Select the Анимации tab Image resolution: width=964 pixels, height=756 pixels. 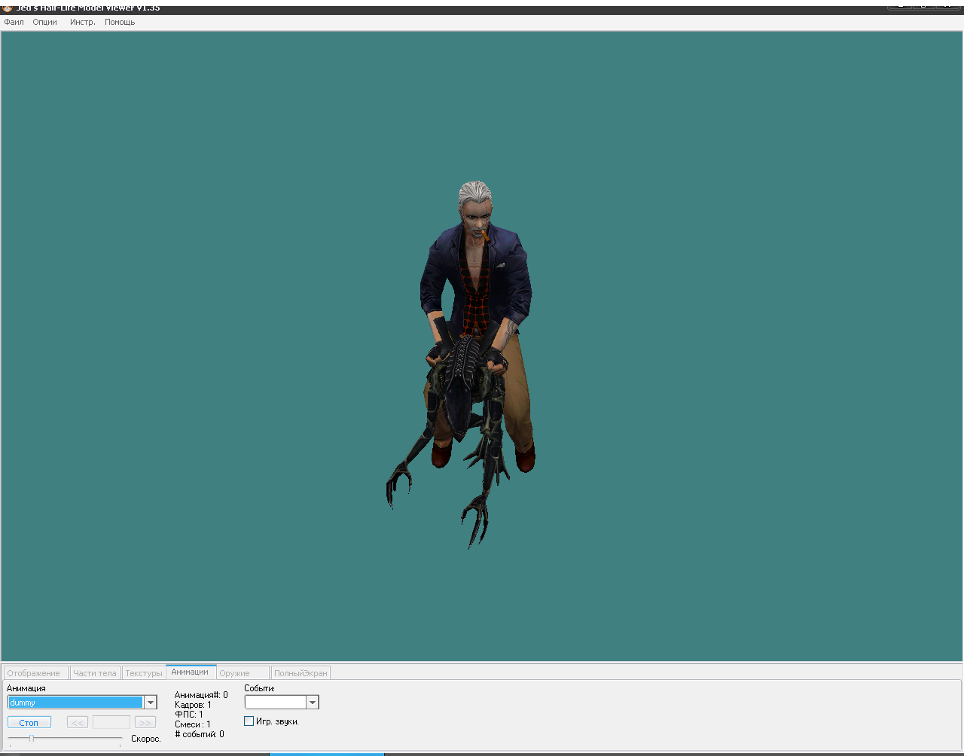[x=190, y=672]
